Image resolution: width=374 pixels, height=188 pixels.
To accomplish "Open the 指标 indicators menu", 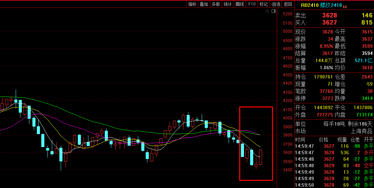I will tap(192, 4).
